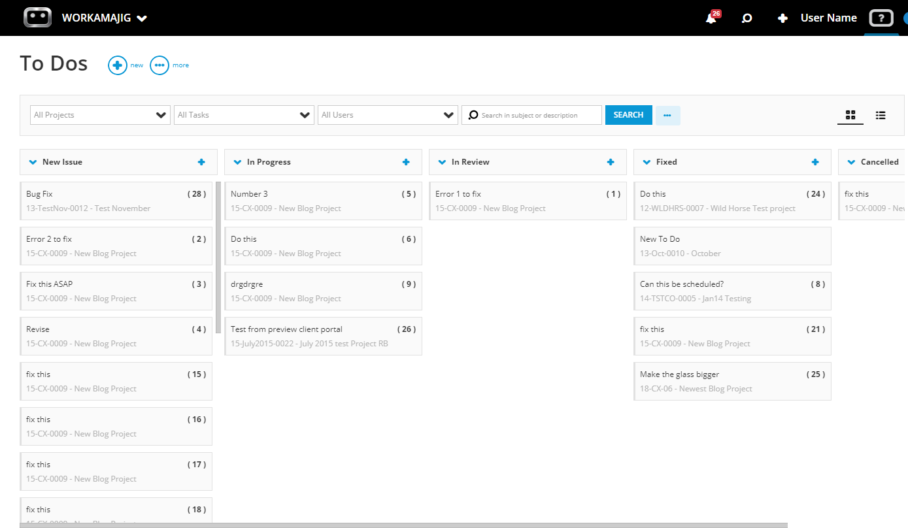Open the Fix this ASAP card
The width and height of the screenshot is (908, 528).
[x=116, y=291]
